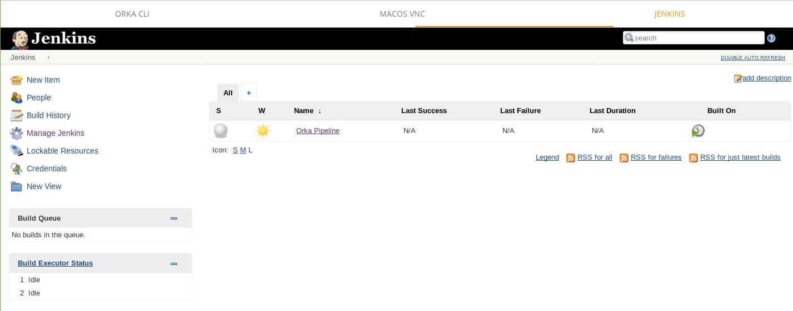The height and width of the screenshot is (311, 793).
Task: Click the Build Queue panel title
Action: tap(39, 218)
